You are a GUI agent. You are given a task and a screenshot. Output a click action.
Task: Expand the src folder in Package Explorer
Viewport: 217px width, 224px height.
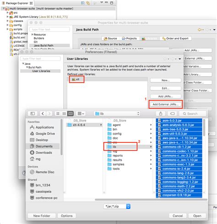7,13
